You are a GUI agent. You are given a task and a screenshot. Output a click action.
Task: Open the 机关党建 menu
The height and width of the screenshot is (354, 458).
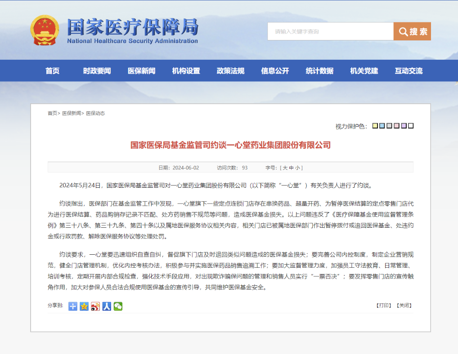364,71
